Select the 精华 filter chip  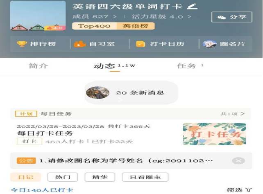point(100,177)
